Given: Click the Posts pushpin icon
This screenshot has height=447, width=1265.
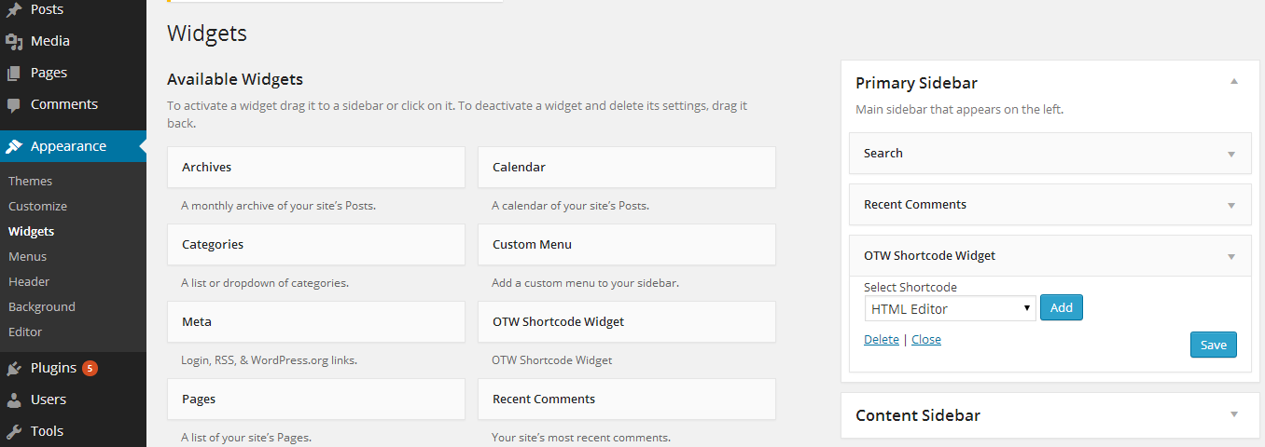Looking at the screenshot, I should [14, 9].
